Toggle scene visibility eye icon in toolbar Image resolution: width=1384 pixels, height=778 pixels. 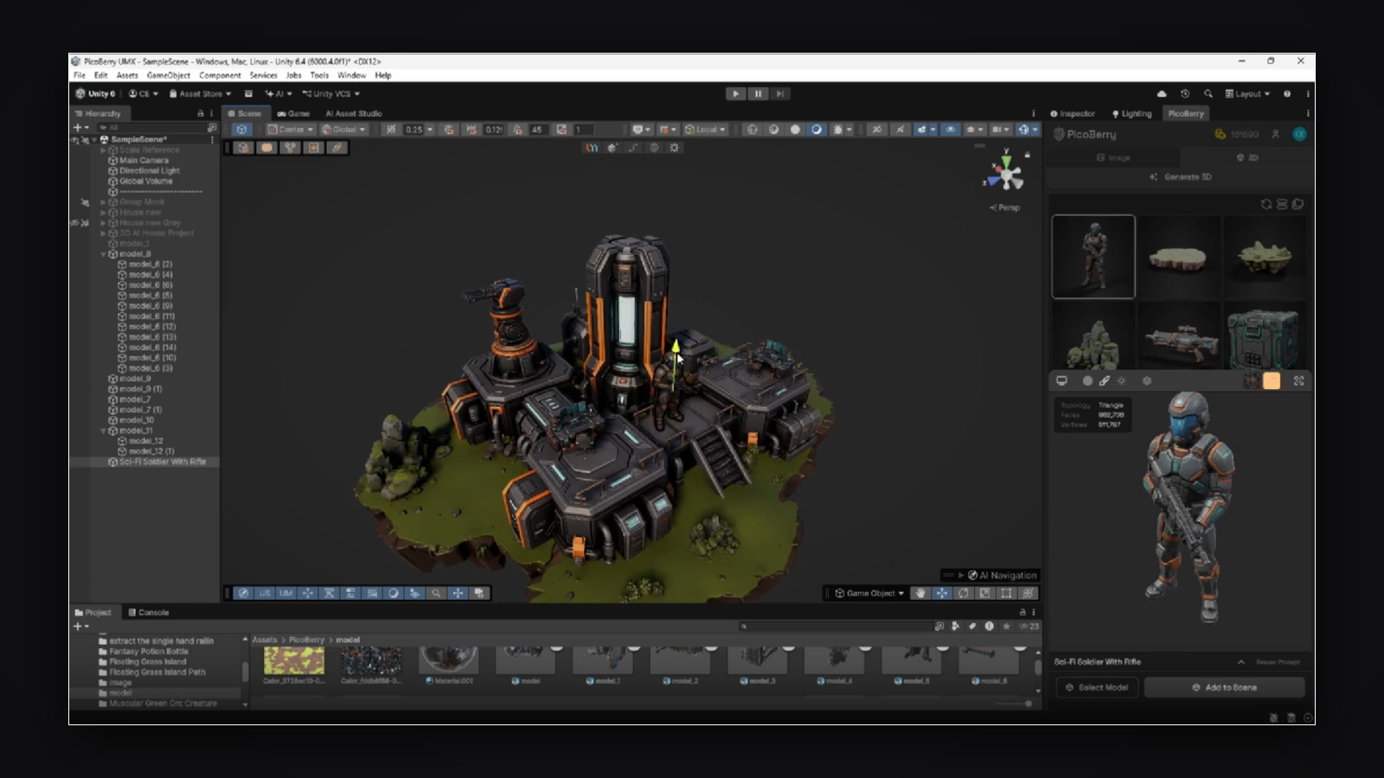tap(950, 130)
